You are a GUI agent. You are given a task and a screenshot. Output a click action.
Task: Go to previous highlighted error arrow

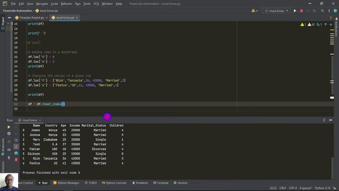(326, 24)
